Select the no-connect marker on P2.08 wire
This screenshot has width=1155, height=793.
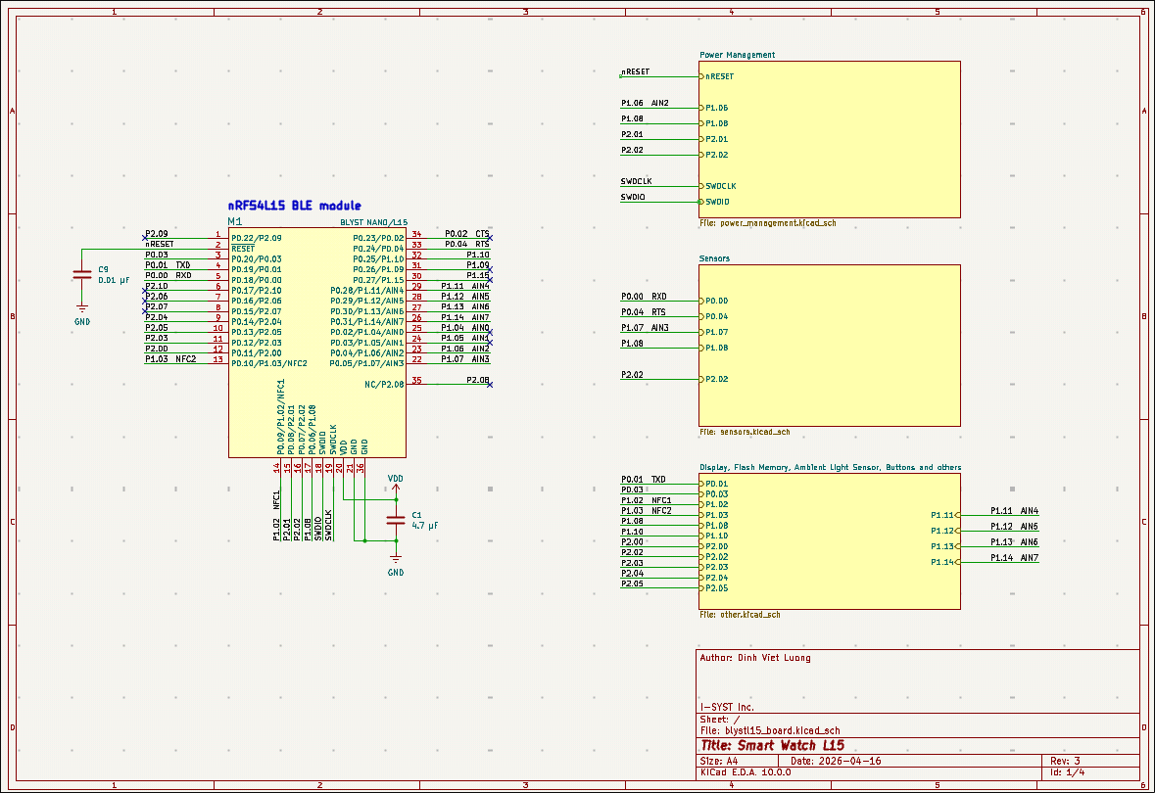490,385
